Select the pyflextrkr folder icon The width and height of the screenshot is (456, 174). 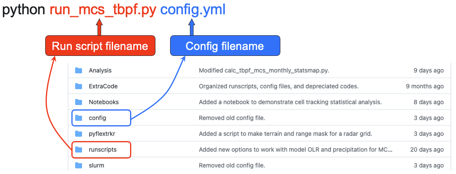(x=79, y=134)
